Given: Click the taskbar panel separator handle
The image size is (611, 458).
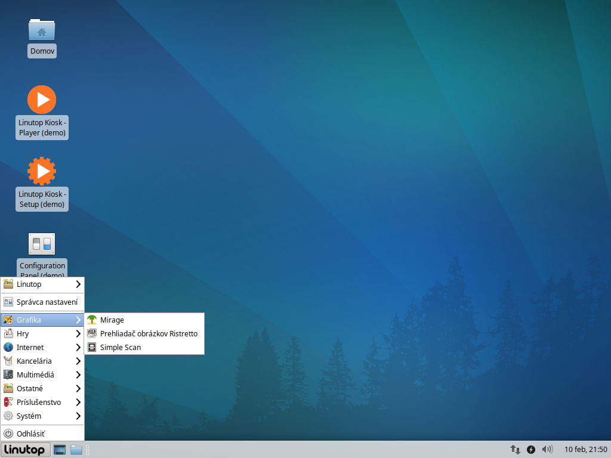Looking at the screenshot, I should pos(88,450).
